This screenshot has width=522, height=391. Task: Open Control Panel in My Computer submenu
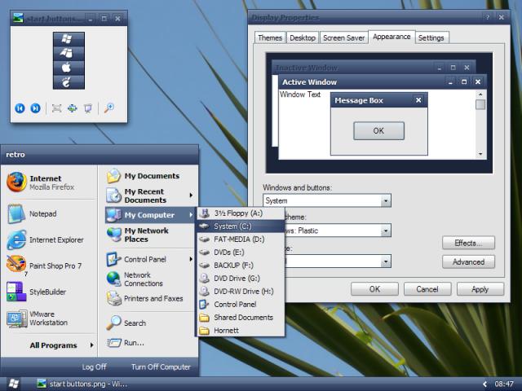tap(241, 304)
